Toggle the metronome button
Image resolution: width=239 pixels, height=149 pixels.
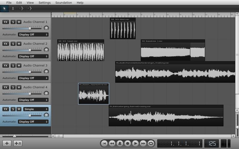pyautogui.click(x=120, y=143)
